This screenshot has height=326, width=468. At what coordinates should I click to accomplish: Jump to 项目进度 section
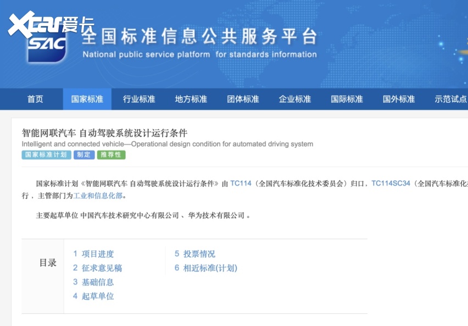(x=93, y=254)
